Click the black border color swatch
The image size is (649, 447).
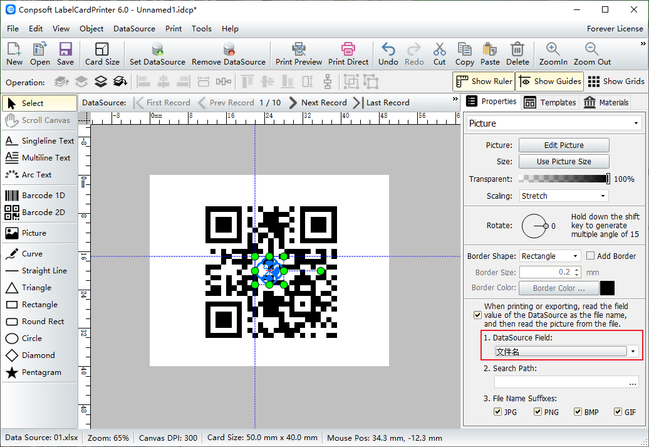click(607, 288)
